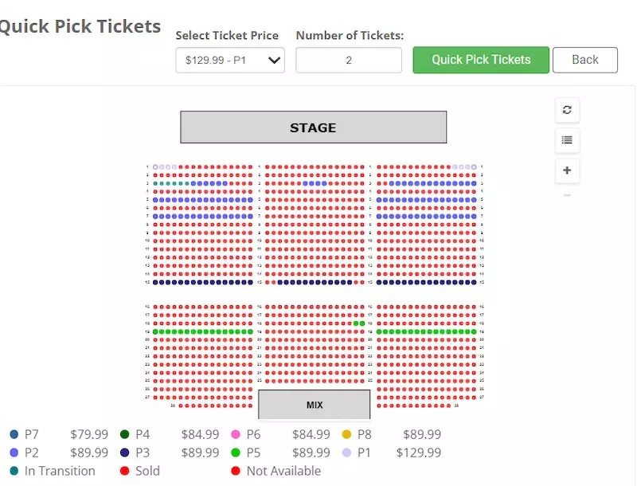The width and height of the screenshot is (637, 486).
Task: Select leftmost navy P3 seat in row 15
Action: point(154,282)
